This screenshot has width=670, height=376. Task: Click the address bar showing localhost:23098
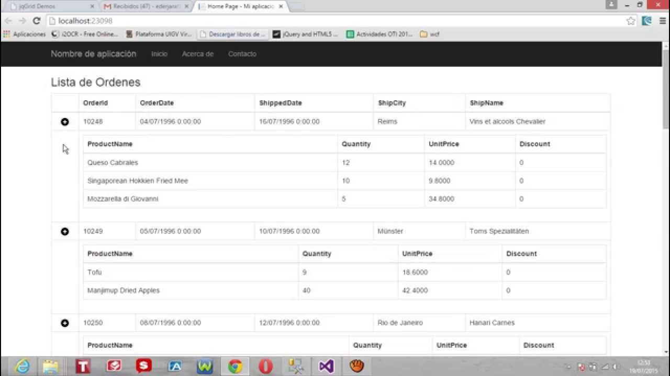click(335, 21)
